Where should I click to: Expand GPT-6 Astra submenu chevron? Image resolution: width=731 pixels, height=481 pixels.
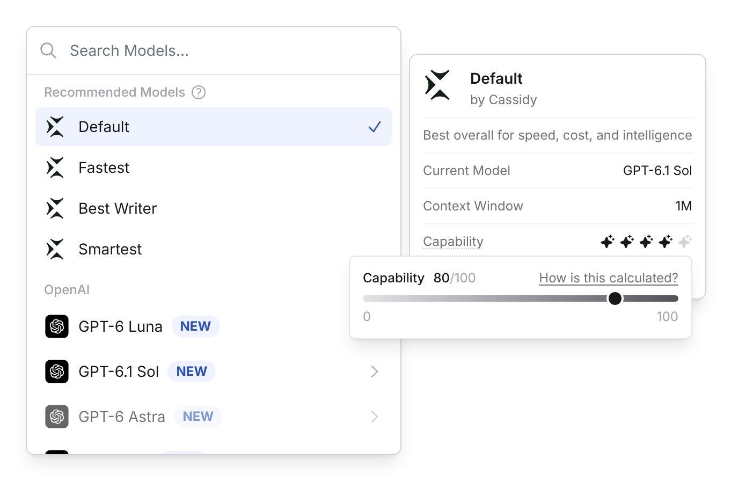tap(375, 417)
